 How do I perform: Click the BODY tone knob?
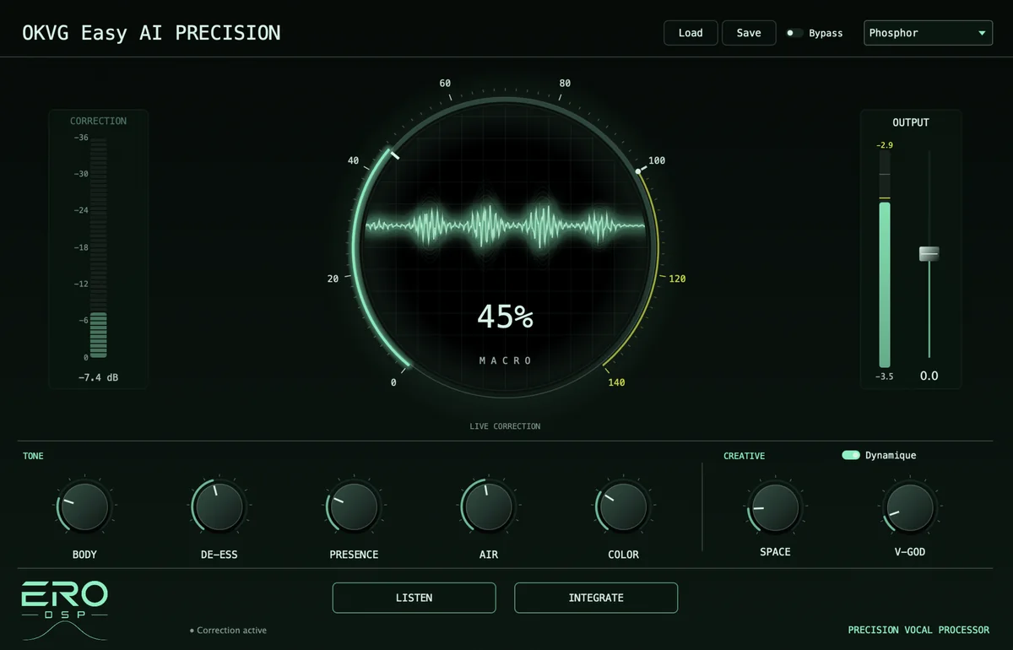tap(84, 508)
